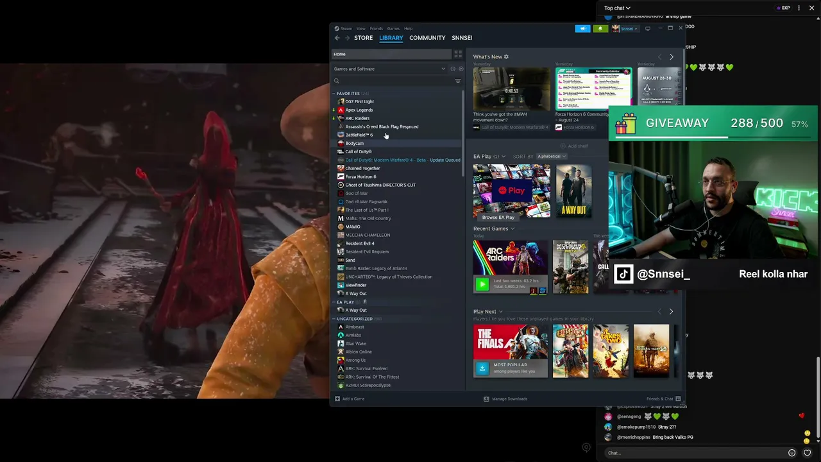Viewport: 821px width, 462px height.
Task: Change Sort By Alphabetical dropdown
Action: 551,157
